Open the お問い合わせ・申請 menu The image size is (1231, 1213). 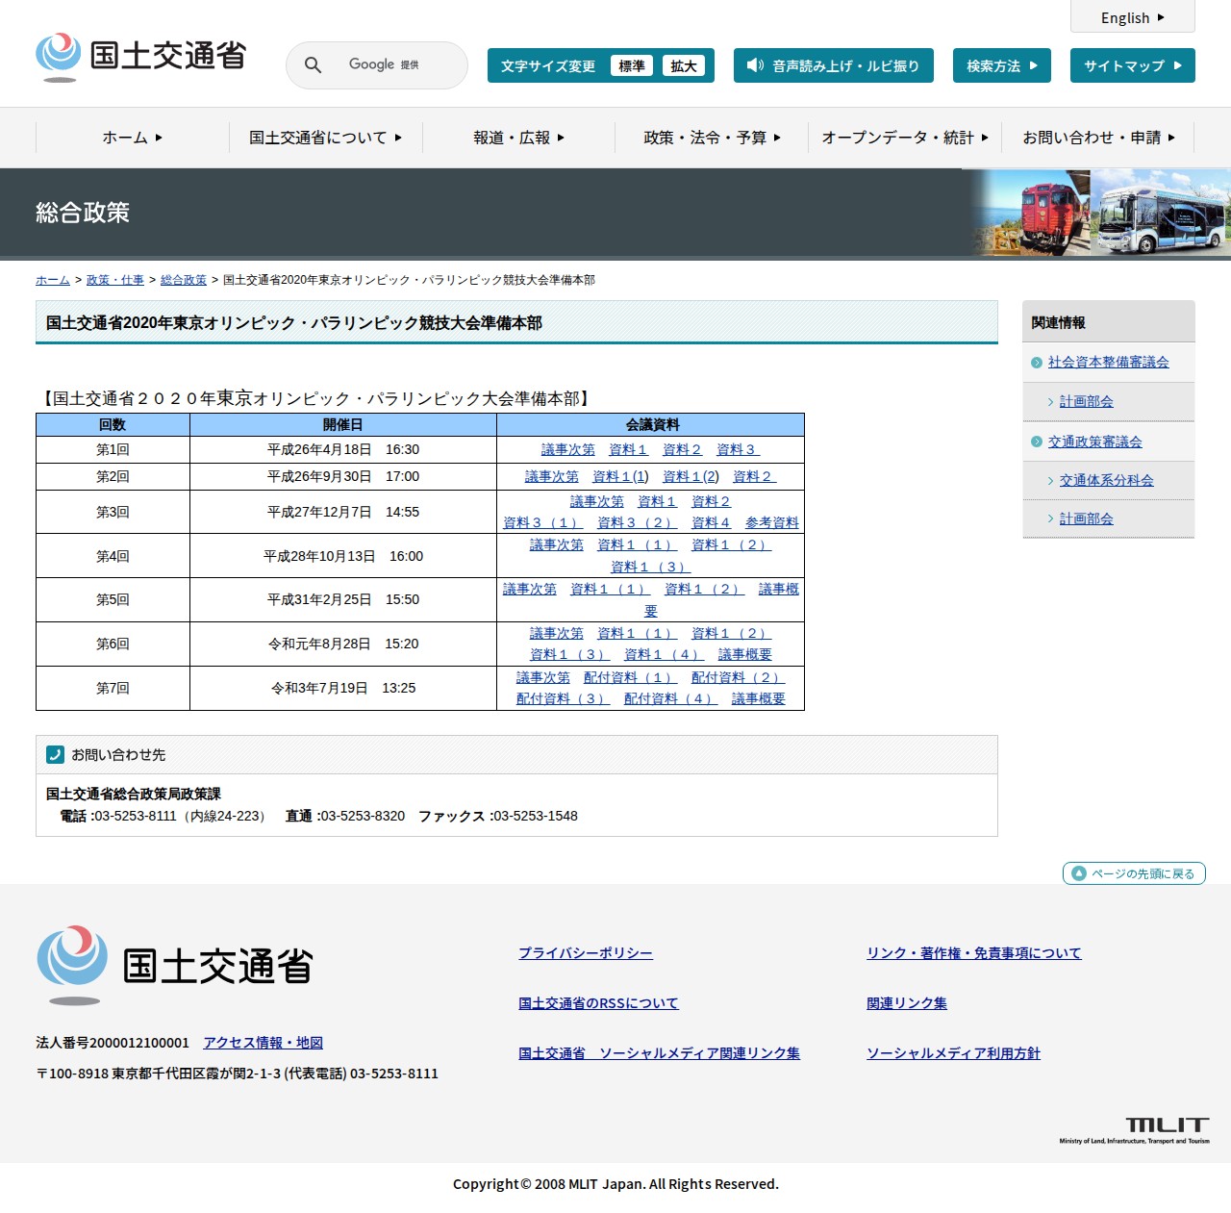click(1098, 138)
